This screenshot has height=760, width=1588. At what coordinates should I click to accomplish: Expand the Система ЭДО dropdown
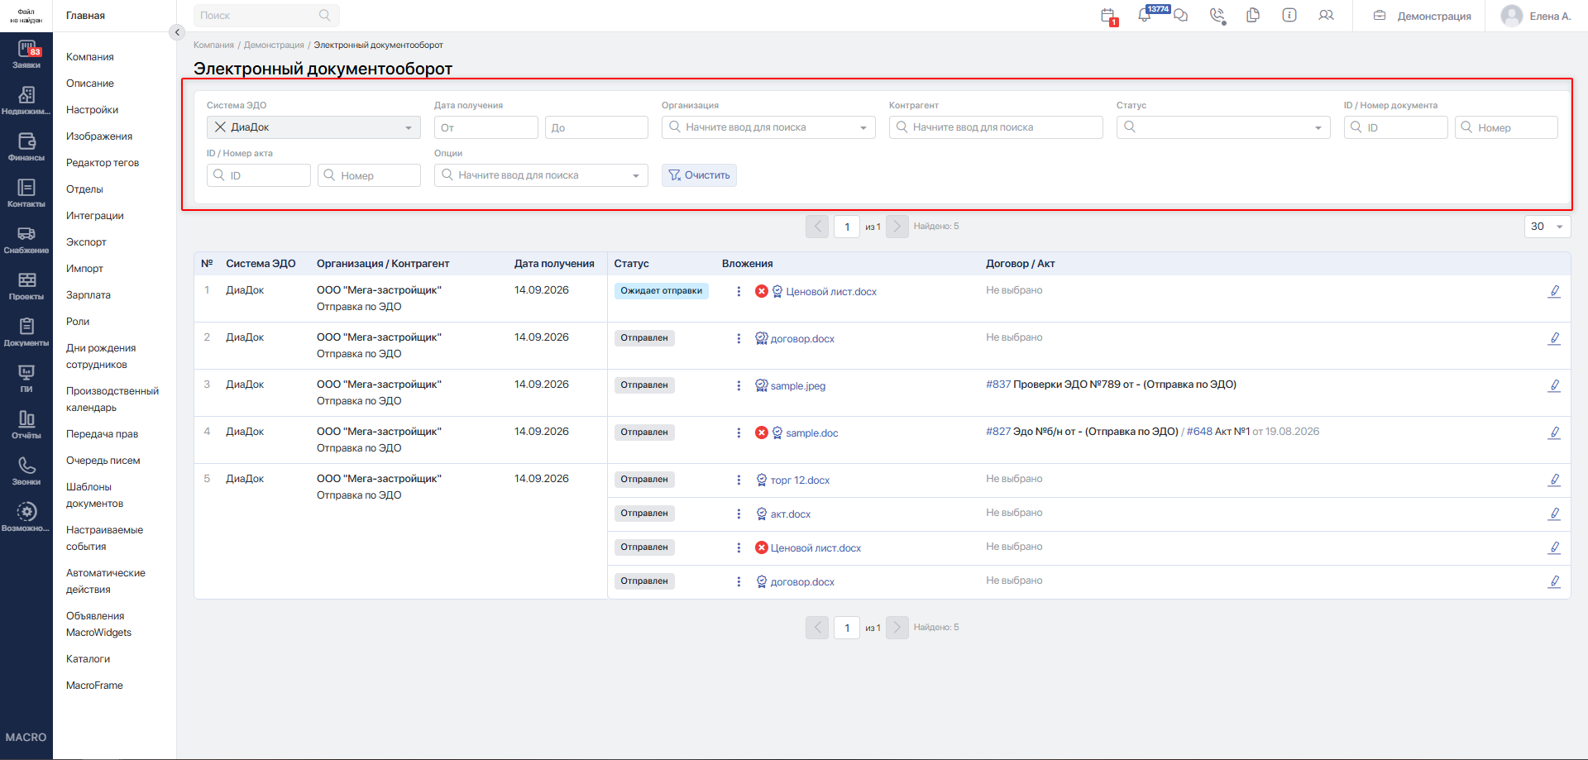pos(408,127)
